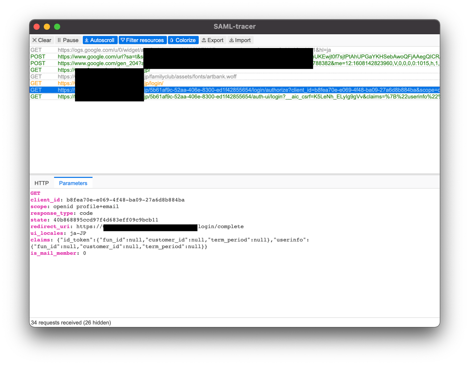Select the gen_204 POST request
The width and height of the screenshot is (469, 365).
[x=234, y=63]
